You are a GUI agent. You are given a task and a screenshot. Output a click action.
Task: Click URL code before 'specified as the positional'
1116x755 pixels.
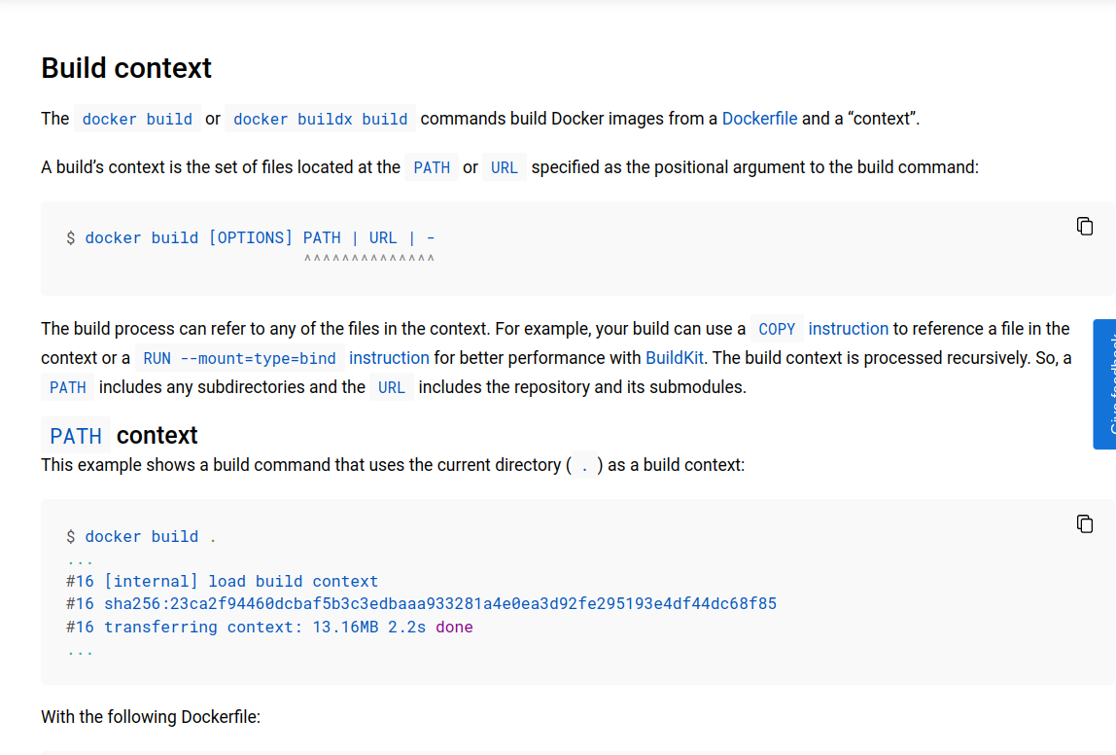(x=504, y=167)
